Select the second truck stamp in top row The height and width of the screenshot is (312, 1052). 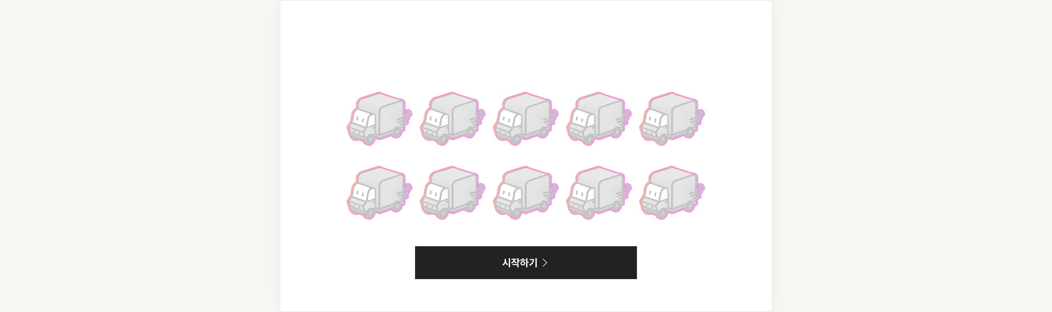[x=452, y=119]
